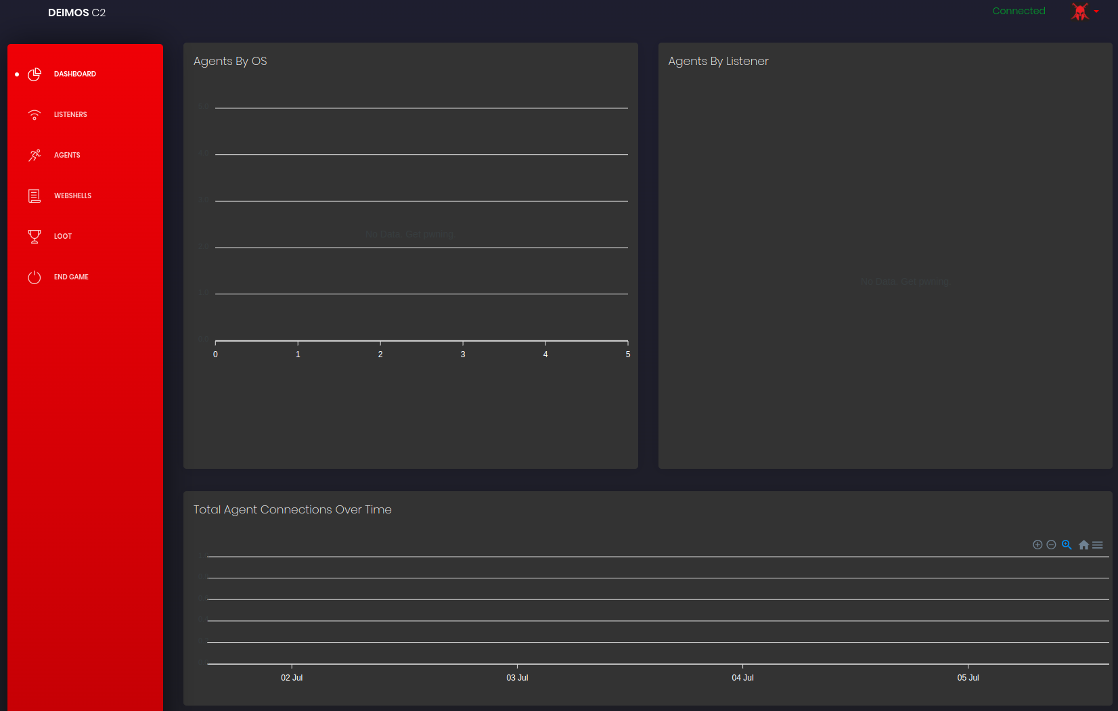Navigate to the Agents section
This screenshot has width=1118, height=711.
[67, 155]
